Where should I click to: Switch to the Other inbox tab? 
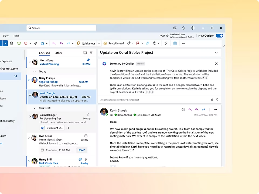click(x=59, y=53)
